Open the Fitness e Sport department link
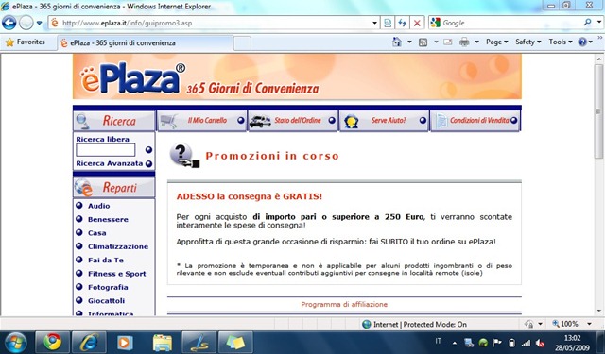The image size is (605, 354). coord(116,274)
